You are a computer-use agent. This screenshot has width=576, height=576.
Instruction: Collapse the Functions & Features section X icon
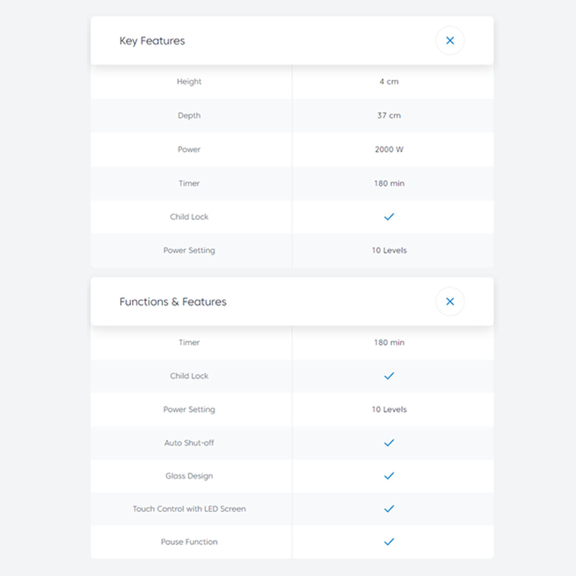[x=450, y=301]
